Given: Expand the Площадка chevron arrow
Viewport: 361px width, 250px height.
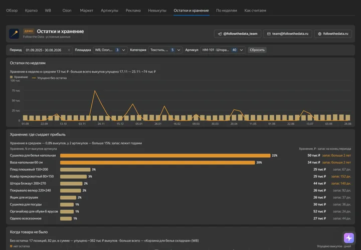Looking at the screenshot, I should coord(124,50).
